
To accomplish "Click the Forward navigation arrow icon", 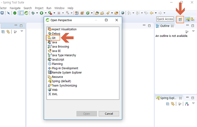I will (x=160, y=13).
